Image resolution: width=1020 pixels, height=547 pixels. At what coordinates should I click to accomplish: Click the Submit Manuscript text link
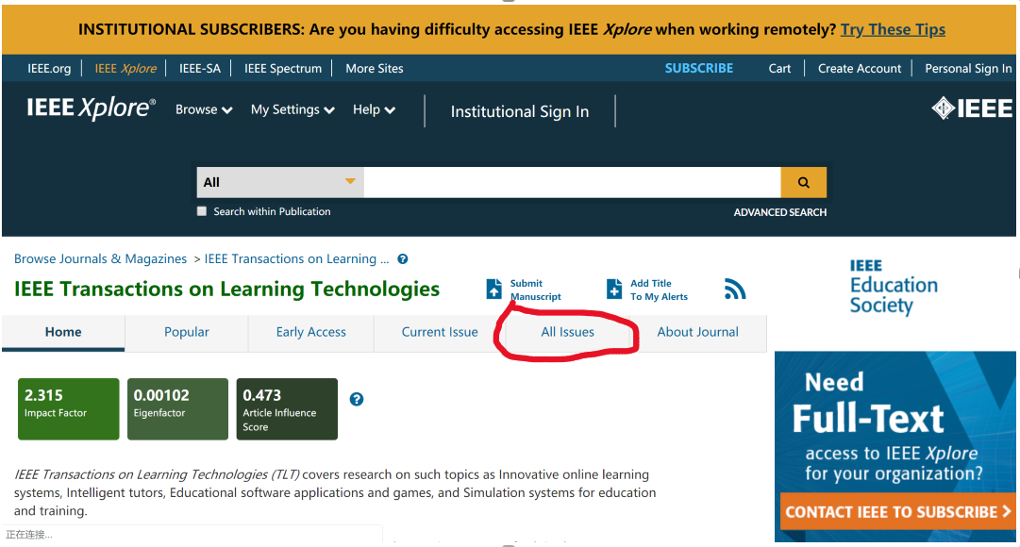click(535, 290)
